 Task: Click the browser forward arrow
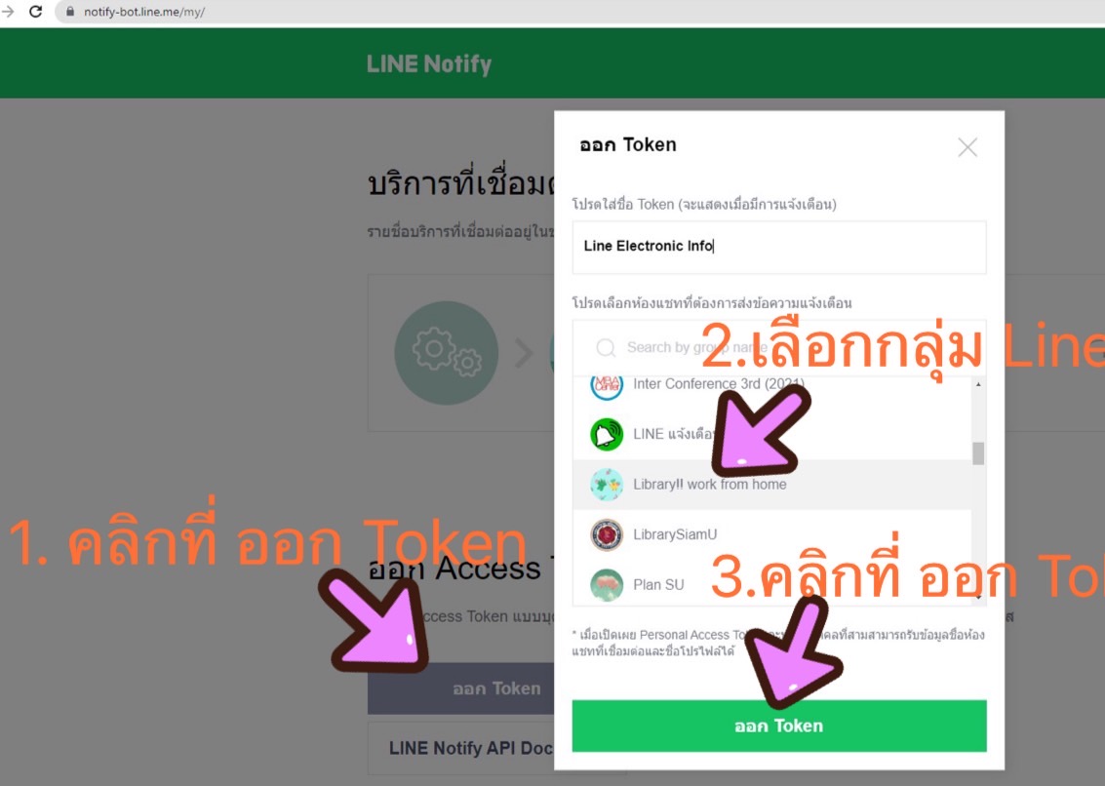[8, 12]
